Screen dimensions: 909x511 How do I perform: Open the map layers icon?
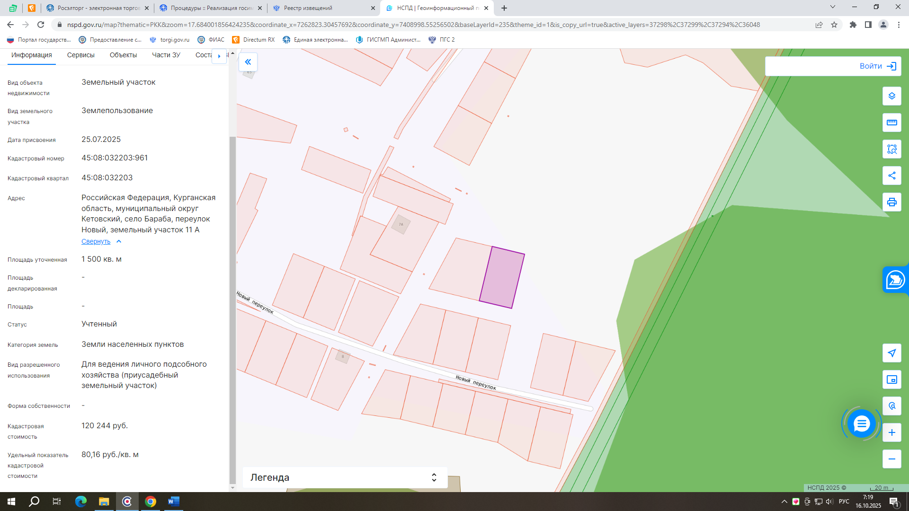(891, 96)
